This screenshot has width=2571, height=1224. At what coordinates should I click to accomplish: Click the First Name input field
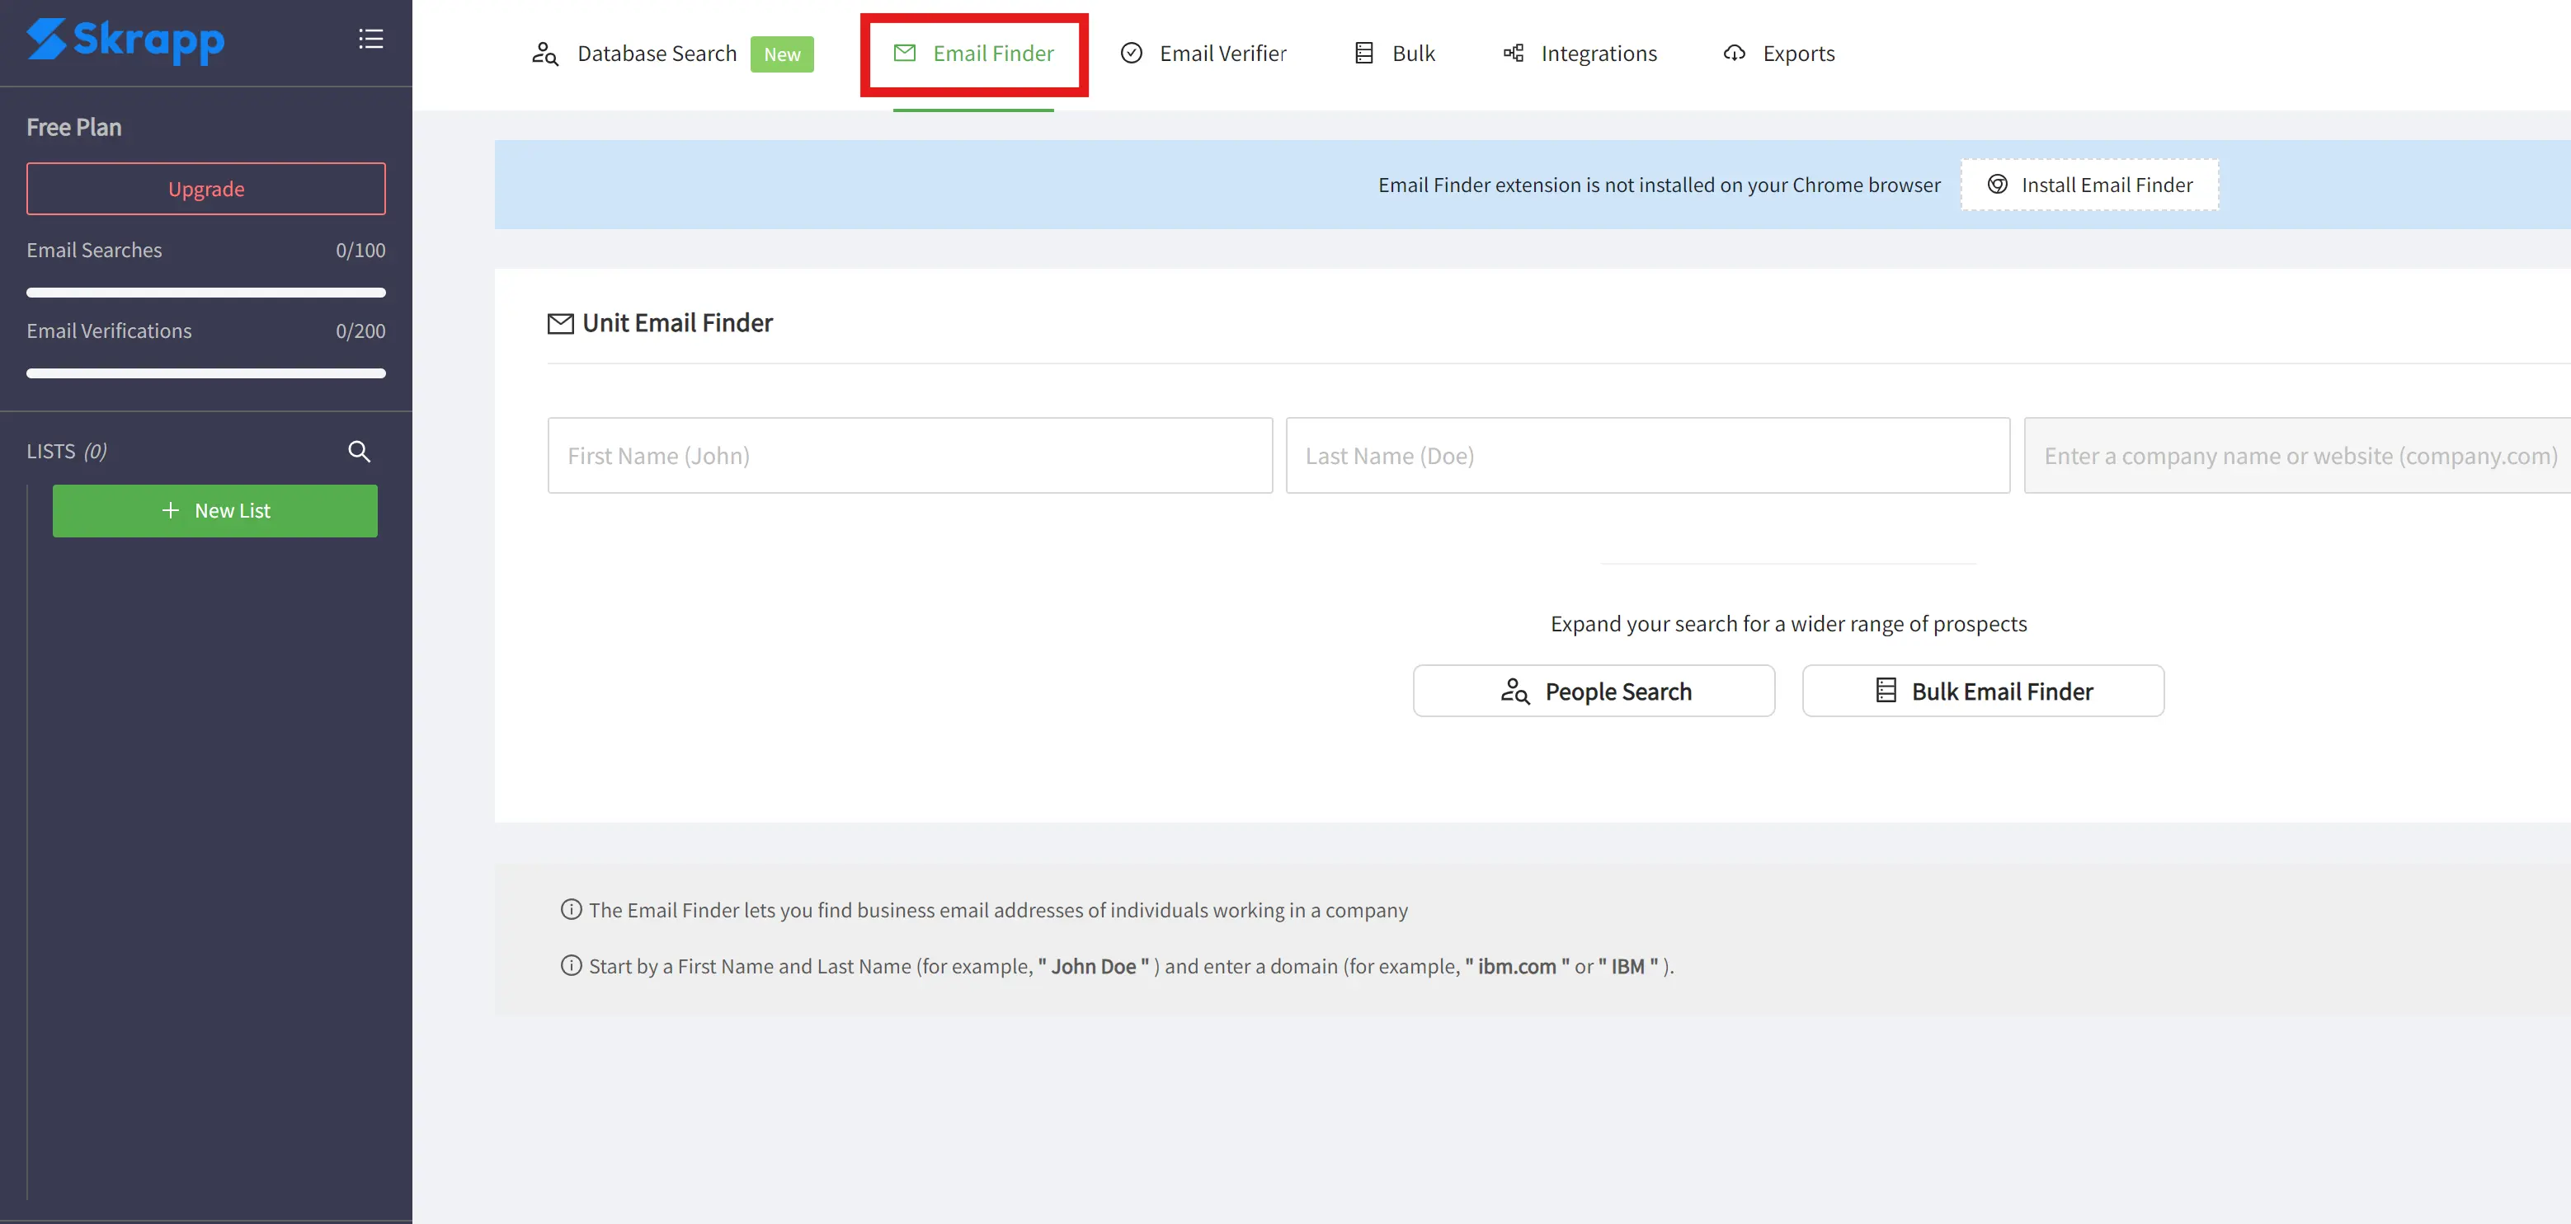(909, 456)
